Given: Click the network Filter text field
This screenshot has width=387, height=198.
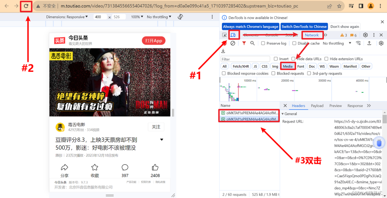Looking at the screenshot, I should (x=245, y=59).
